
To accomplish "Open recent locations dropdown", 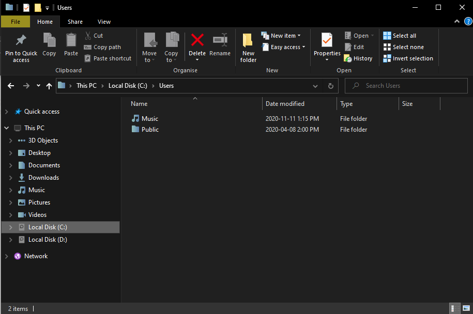I will 38,86.
